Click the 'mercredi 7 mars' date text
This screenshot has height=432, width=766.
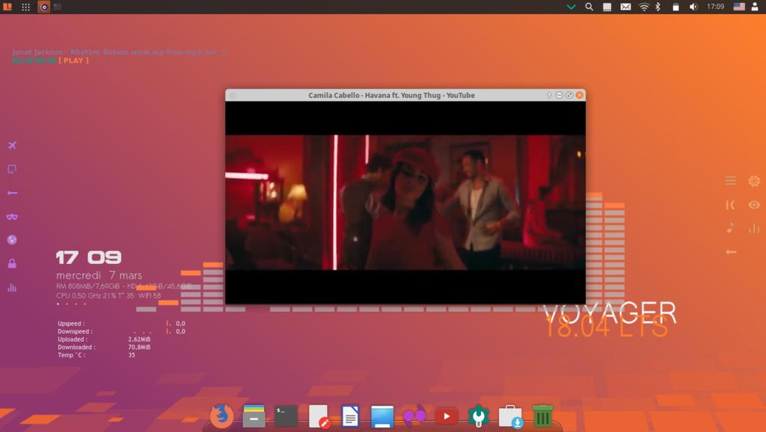point(99,275)
